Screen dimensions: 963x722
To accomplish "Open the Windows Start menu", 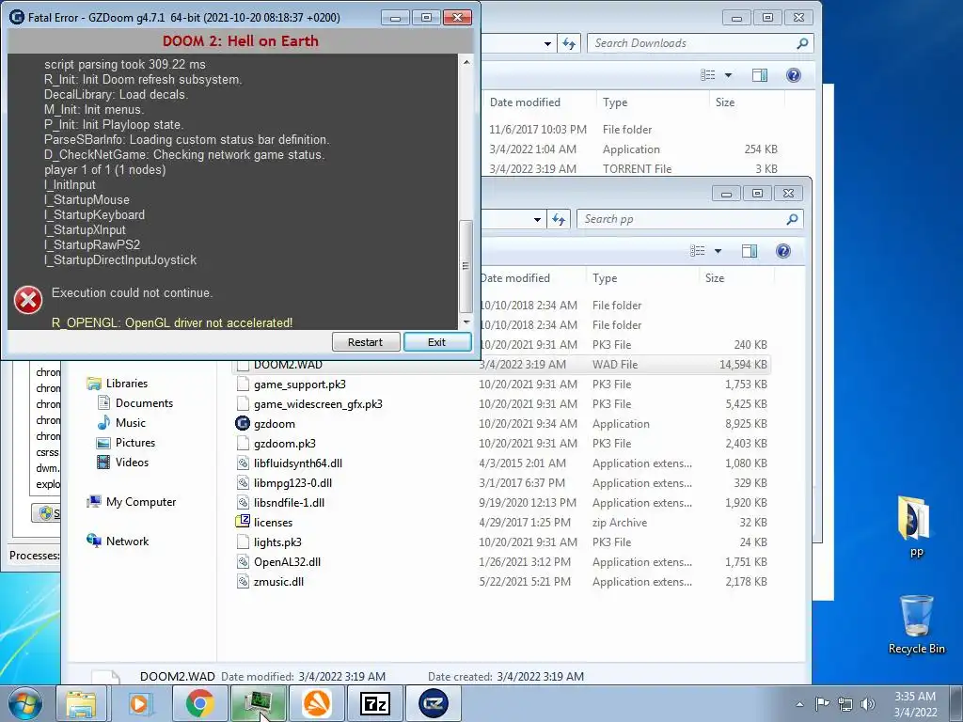I will click(x=24, y=703).
